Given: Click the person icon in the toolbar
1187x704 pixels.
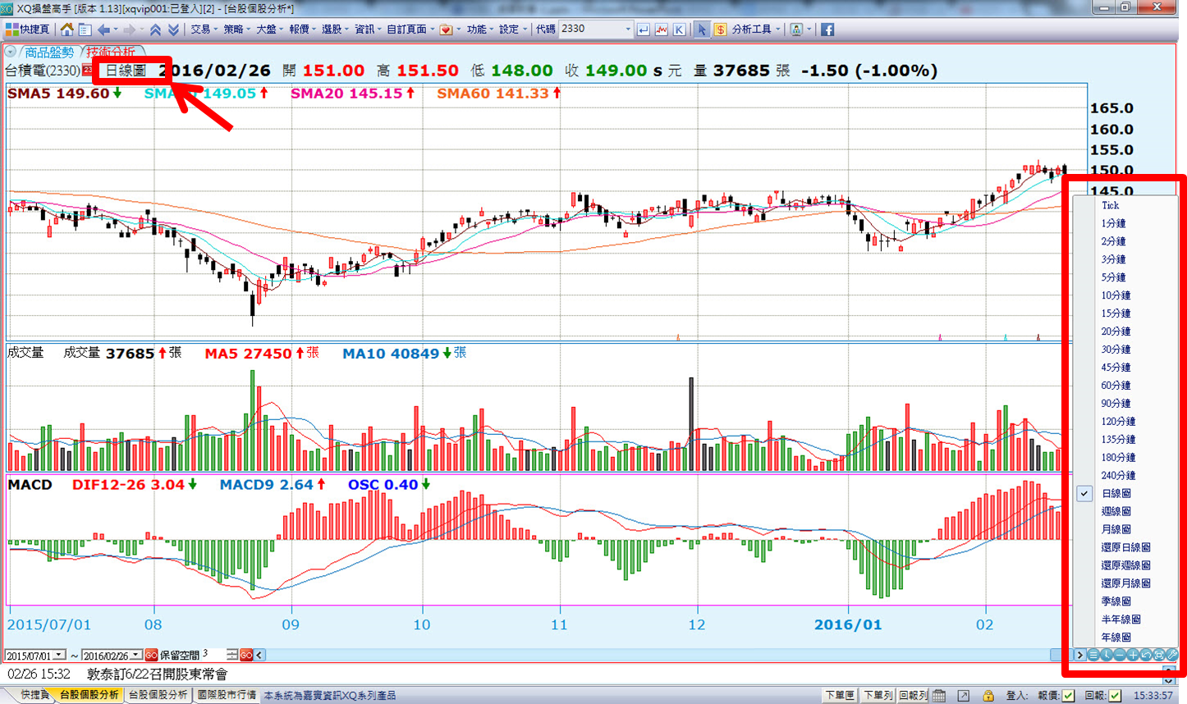Looking at the screenshot, I should click(795, 30).
